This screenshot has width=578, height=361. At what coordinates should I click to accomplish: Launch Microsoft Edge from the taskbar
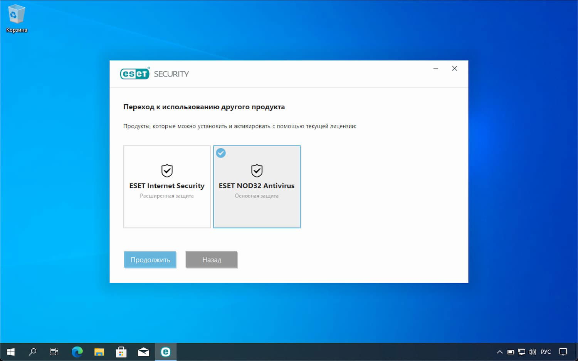pos(77,351)
